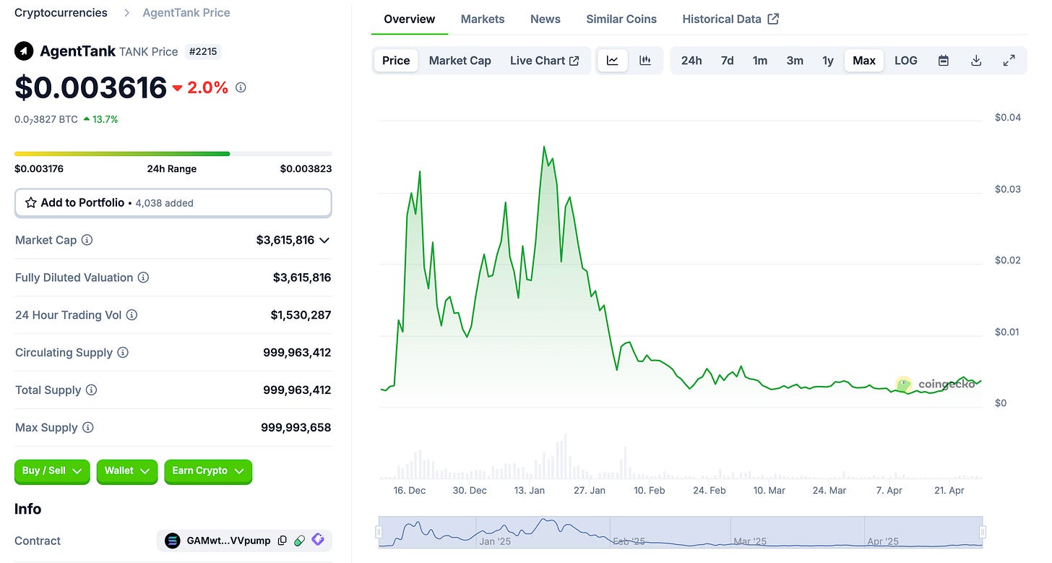Click Circulating Supply info icon
This screenshot has width=1052, height=563.
coord(123,353)
